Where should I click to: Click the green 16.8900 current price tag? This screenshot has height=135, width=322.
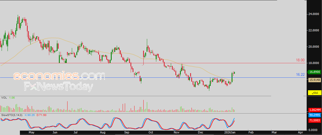(x=314, y=72)
